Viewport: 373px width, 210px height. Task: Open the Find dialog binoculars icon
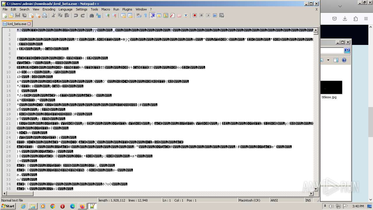92,15
